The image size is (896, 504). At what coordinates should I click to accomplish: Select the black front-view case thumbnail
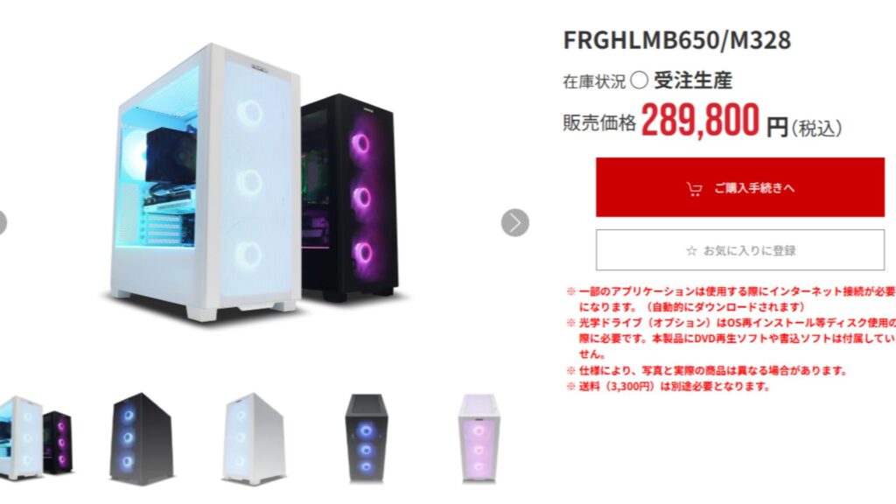(x=367, y=439)
